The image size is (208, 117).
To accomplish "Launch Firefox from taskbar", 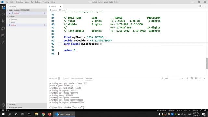I will [x=50, y=114].
